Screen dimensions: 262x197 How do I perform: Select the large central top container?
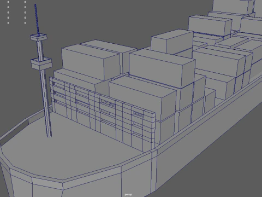click(162, 68)
